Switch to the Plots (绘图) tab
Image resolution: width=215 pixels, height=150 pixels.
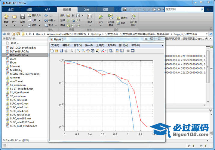pos(29,9)
